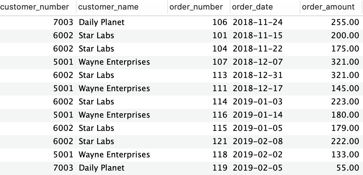Screen dimensions: 363x175
Task: Click Wayne Enterprises in the order 111 row
Action: (114, 89)
